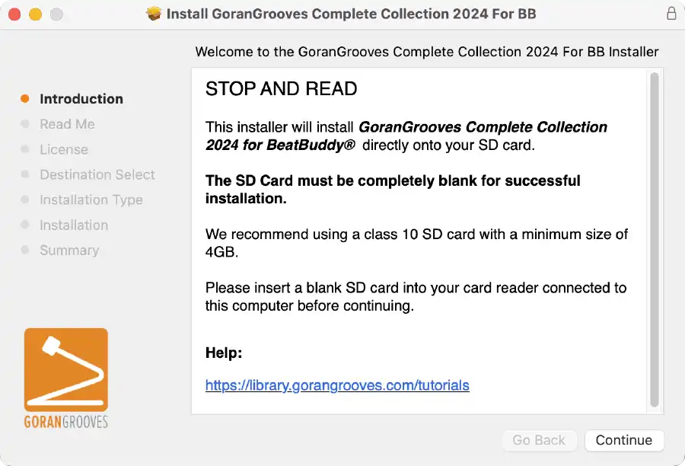Viewport: 685px width, 466px height.
Task: Click the Go Back button
Action: 539,440
